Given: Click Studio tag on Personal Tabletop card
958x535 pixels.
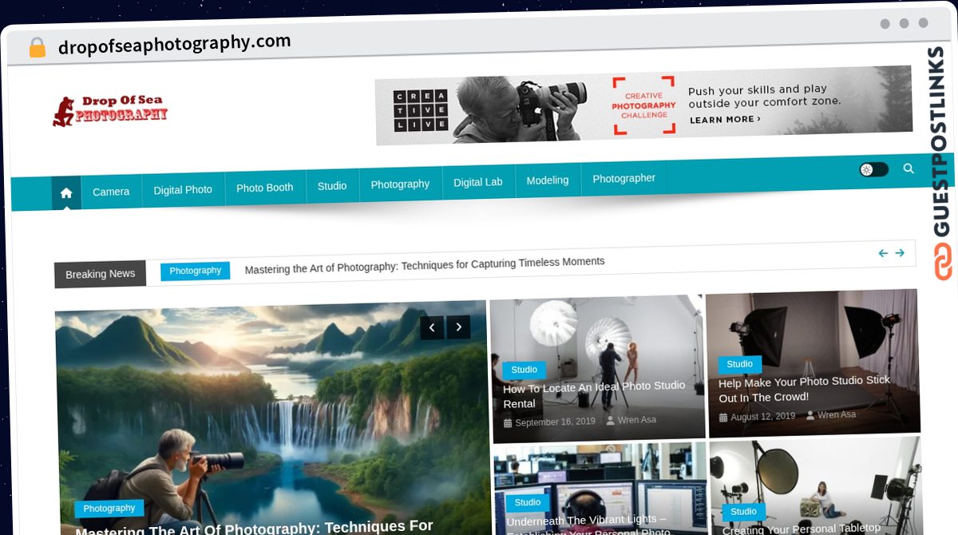Looking at the screenshot, I should tap(743, 511).
